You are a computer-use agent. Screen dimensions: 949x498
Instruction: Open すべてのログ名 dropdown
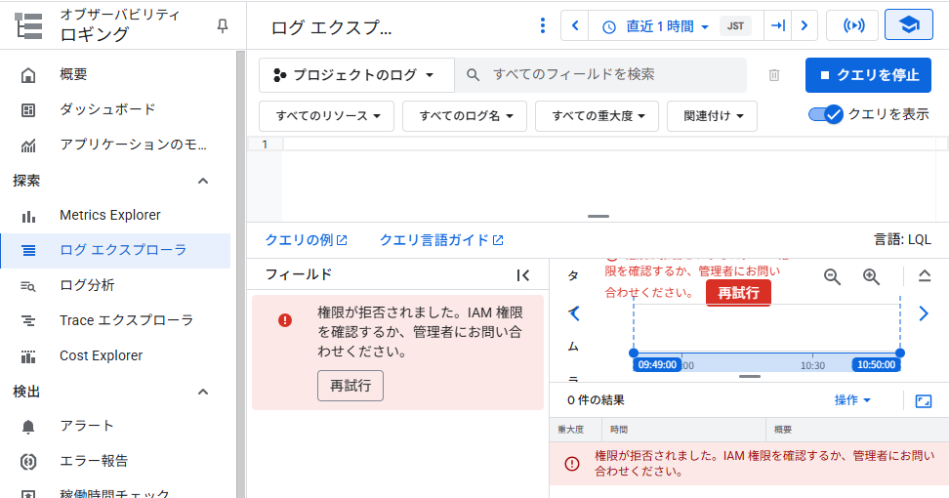465,115
